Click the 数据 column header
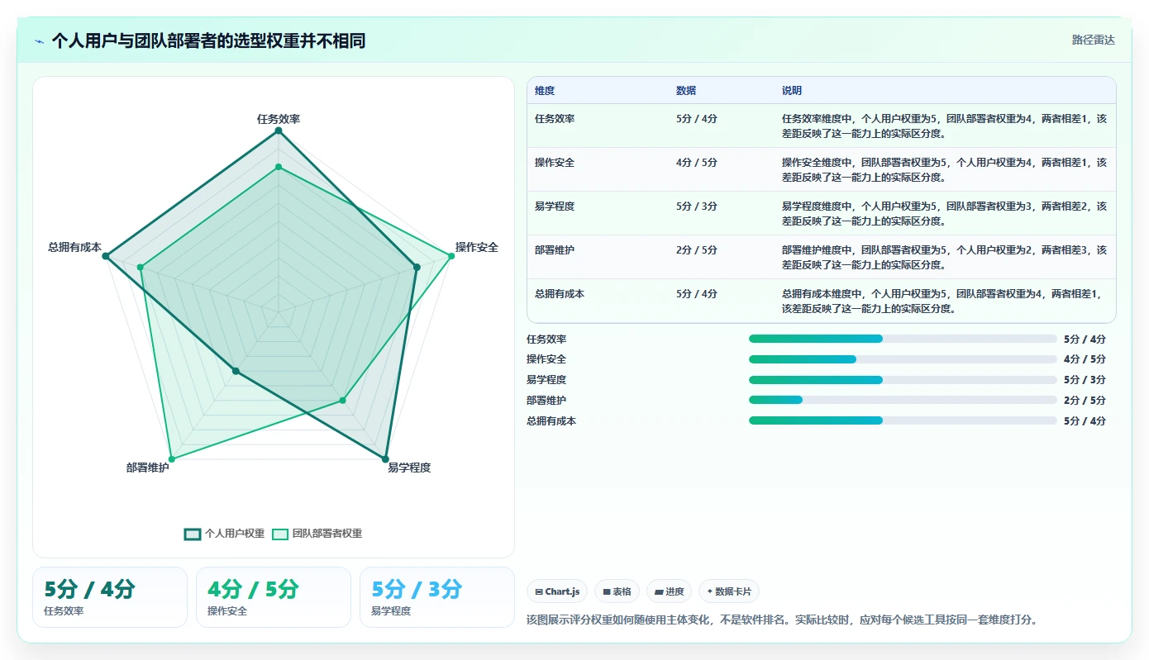Screen dimensions: 1149x660 click(686, 91)
